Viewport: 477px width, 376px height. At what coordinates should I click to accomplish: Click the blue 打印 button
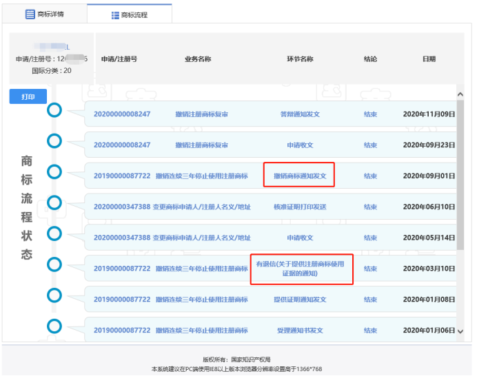28,97
